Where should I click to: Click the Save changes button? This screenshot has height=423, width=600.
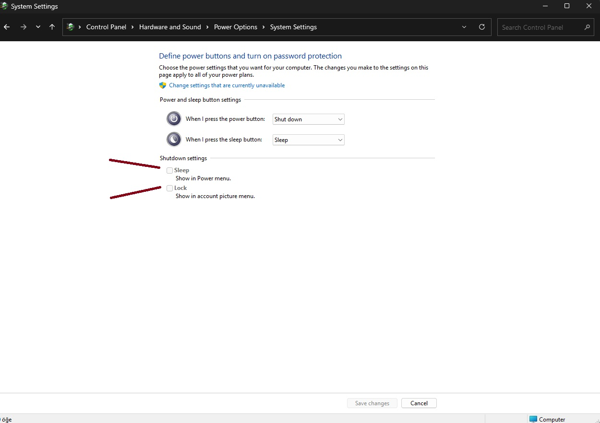pyautogui.click(x=372, y=403)
